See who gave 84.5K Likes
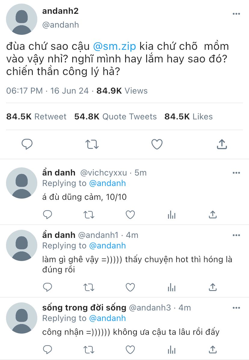Image resolution: width=249 pixels, height=360 pixels. click(x=189, y=116)
